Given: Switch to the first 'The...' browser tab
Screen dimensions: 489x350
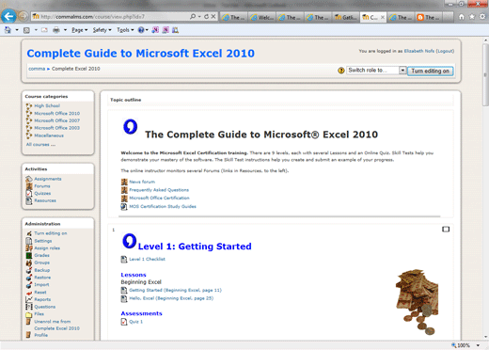Looking at the screenshot, I should click(x=234, y=18).
